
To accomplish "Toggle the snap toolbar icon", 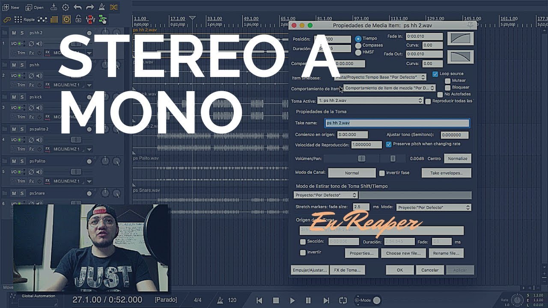I will 66,19.
